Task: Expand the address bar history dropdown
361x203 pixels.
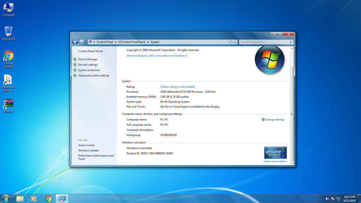Action: (230, 42)
